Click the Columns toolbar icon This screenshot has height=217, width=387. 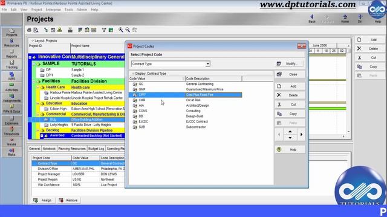(x=87, y=30)
